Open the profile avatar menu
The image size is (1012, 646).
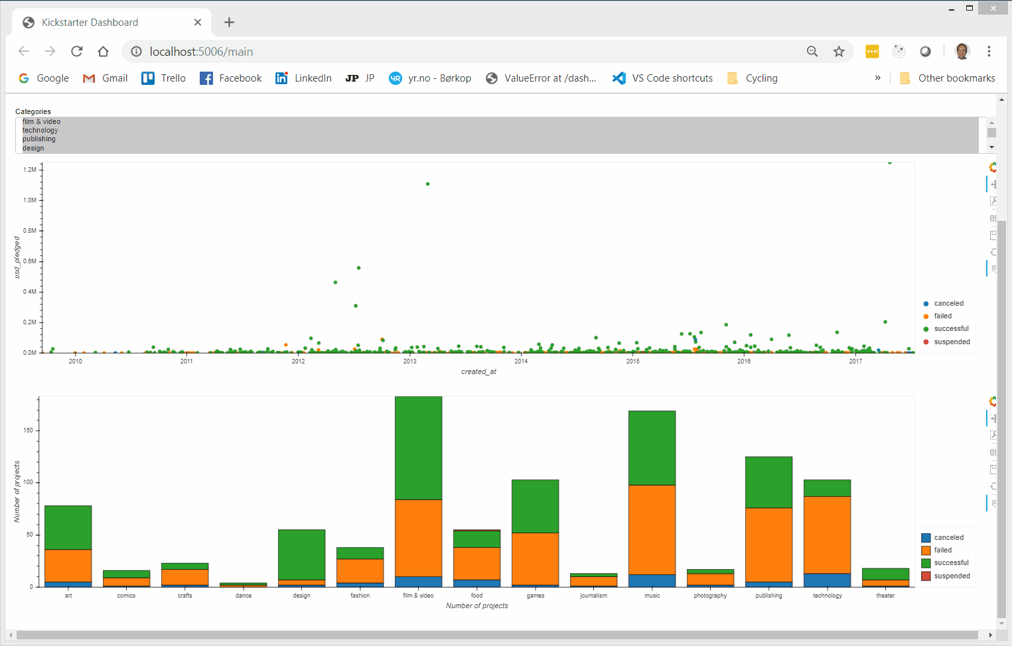click(962, 51)
